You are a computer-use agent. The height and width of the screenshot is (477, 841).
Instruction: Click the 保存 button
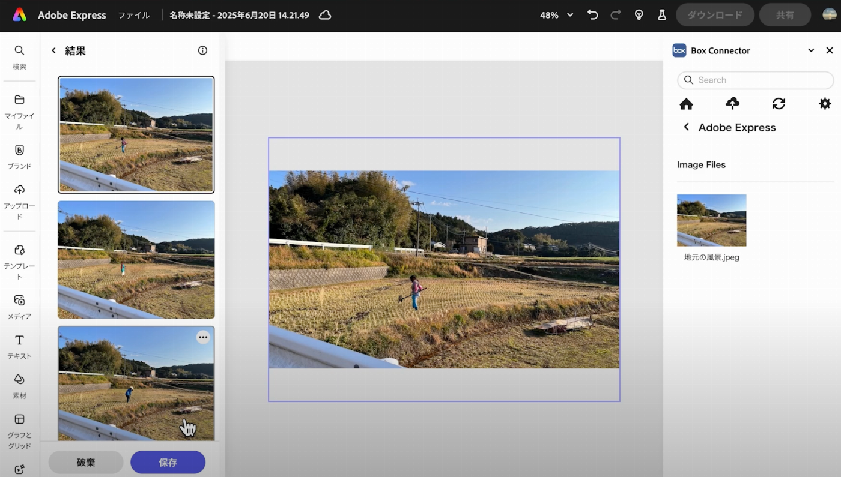tap(168, 463)
